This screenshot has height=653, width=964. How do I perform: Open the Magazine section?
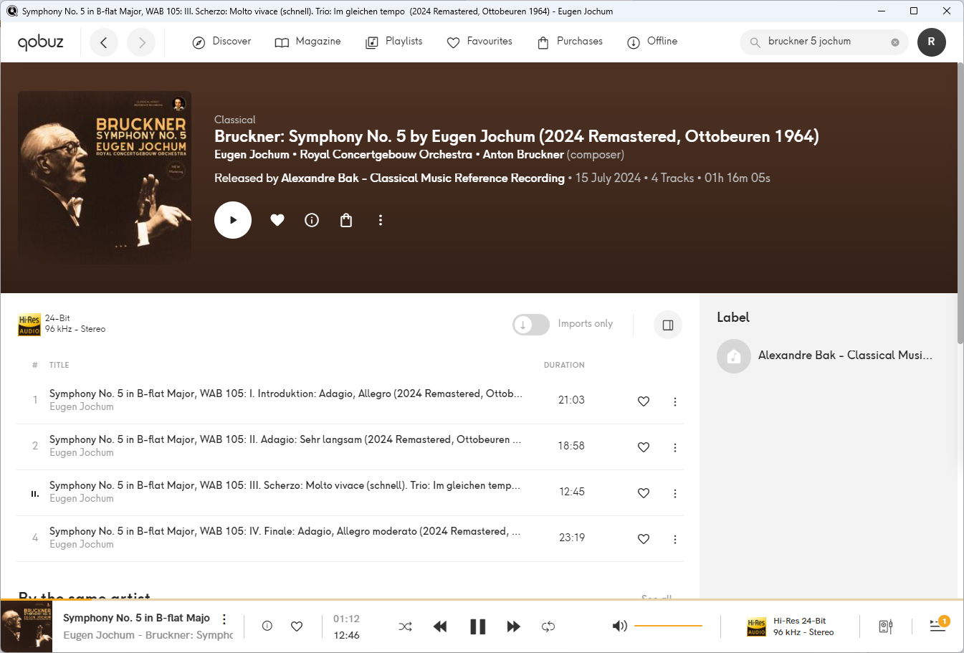tap(307, 42)
